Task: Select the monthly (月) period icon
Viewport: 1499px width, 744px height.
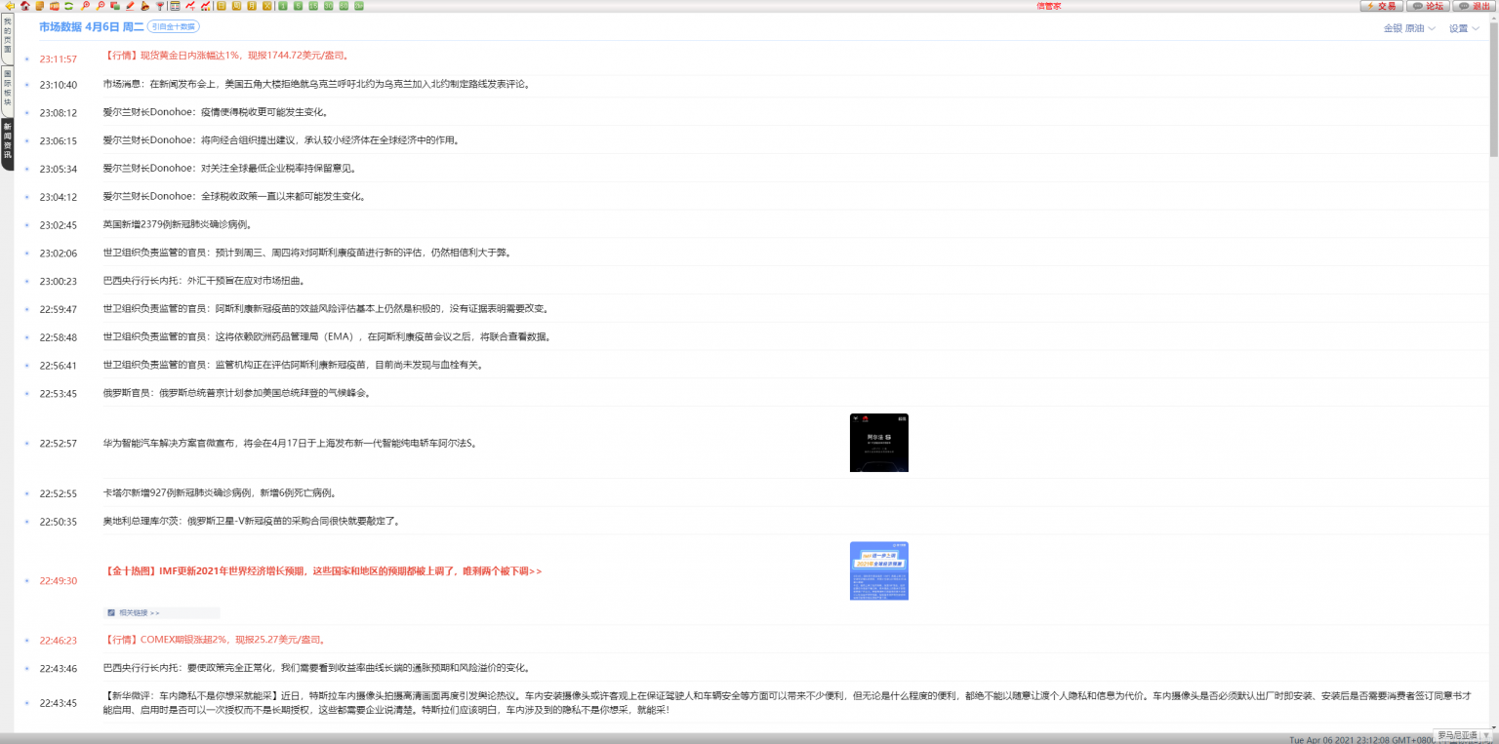Action: point(252,6)
